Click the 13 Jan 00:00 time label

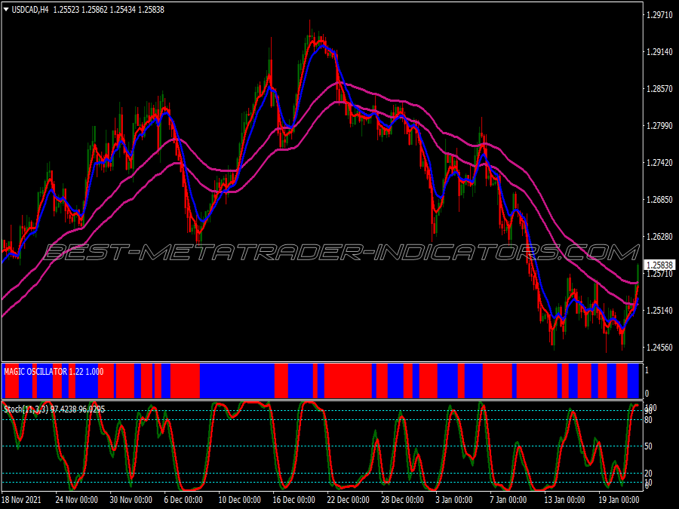tap(565, 500)
